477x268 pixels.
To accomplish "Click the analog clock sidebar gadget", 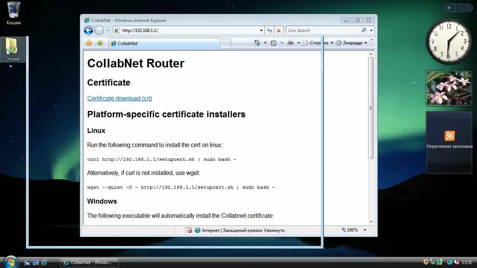I will click(x=449, y=41).
